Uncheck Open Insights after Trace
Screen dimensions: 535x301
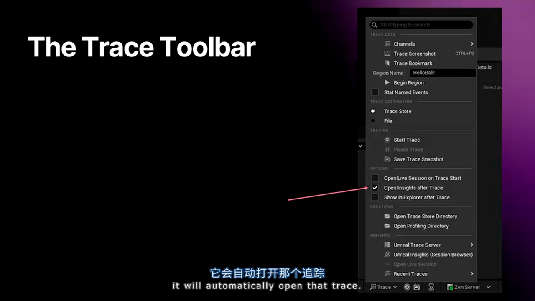(374, 188)
